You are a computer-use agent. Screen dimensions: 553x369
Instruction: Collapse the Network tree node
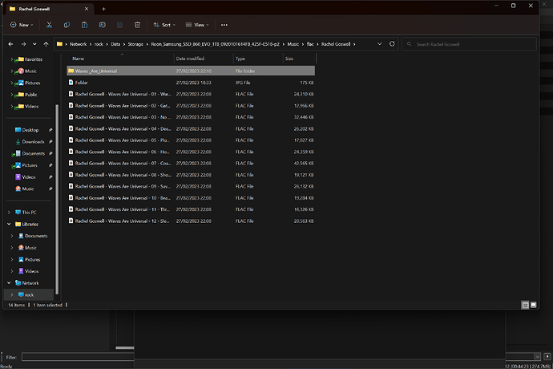point(11,283)
